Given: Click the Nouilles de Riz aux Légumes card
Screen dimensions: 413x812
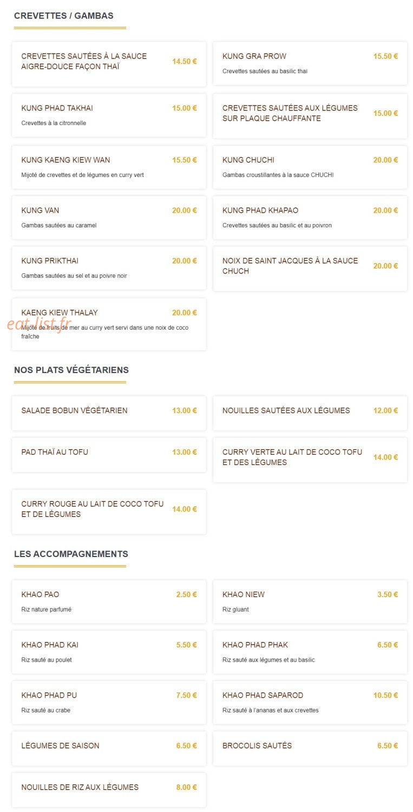Looking at the screenshot, I should pyautogui.click(x=109, y=790).
